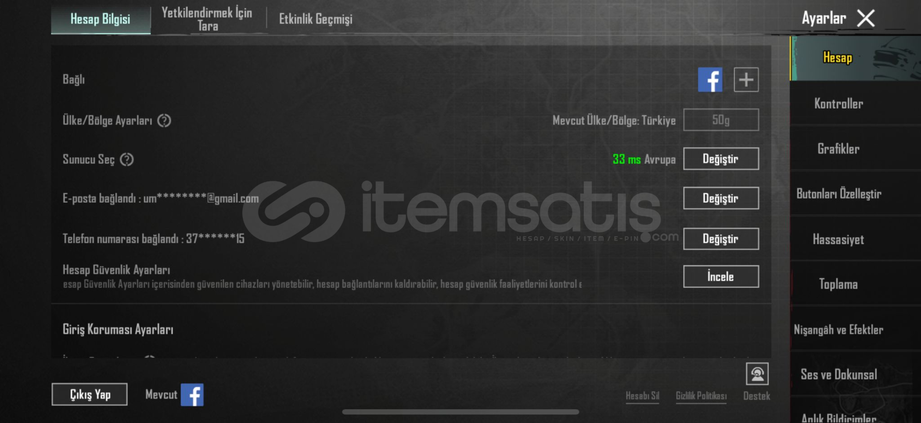Screen dimensions: 921x423
Task: Click İncele for Hesap Güvenlik Ayarları
Action: click(721, 276)
